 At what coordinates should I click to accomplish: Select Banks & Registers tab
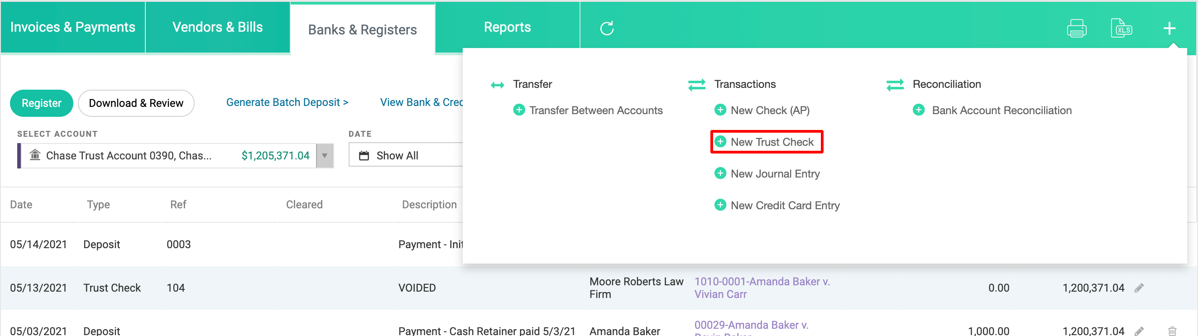pos(362,29)
